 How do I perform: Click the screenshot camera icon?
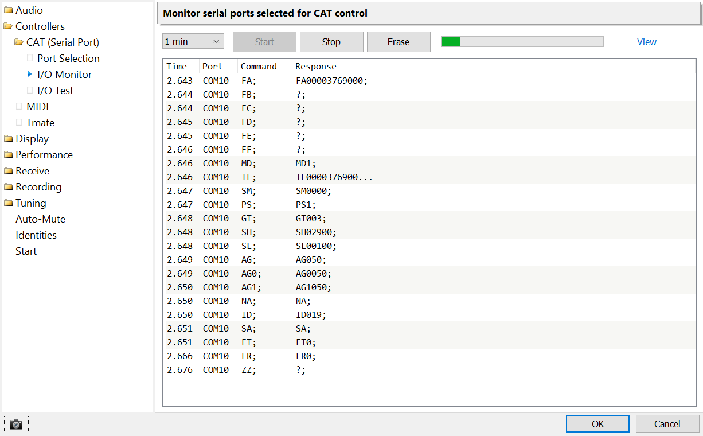click(x=15, y=423)
